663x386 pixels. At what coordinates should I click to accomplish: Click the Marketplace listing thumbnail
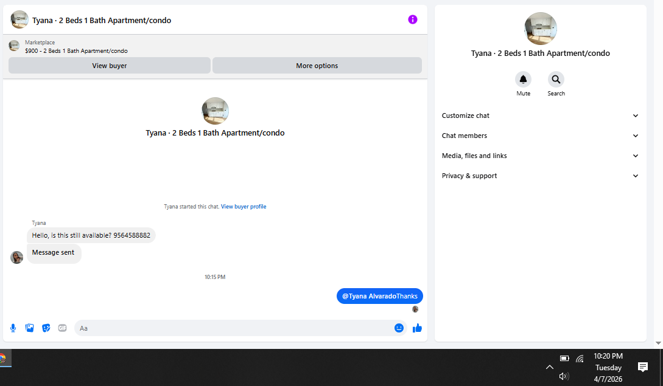pos(14,46)
